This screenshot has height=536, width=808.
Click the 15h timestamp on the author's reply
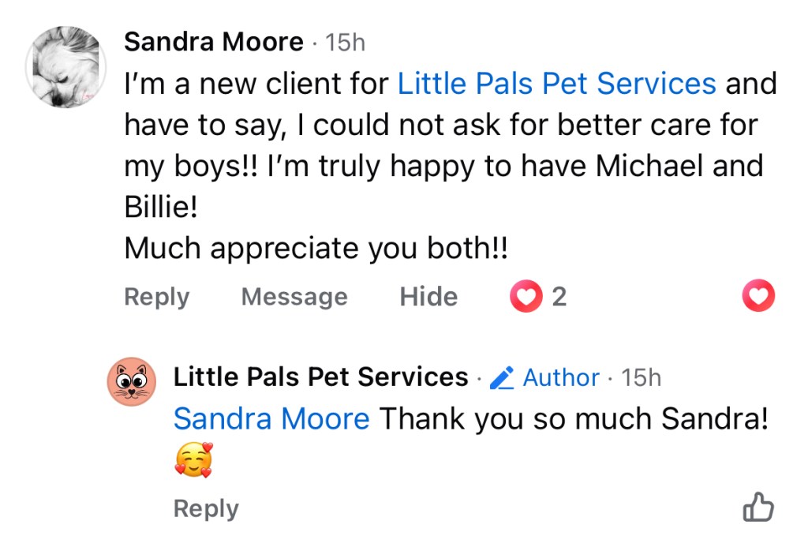641,378
